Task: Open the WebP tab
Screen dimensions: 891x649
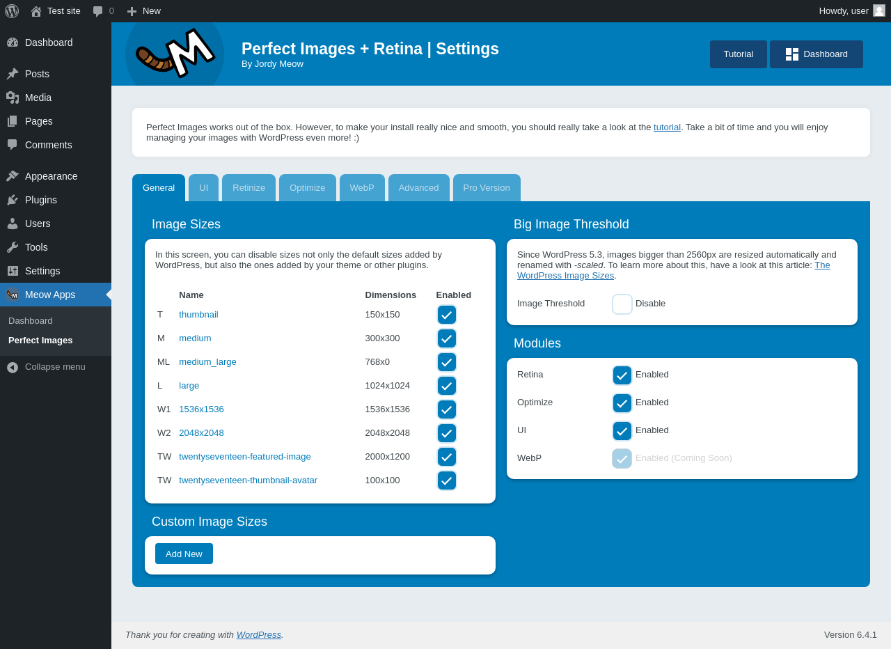Action: click(362, 188)
